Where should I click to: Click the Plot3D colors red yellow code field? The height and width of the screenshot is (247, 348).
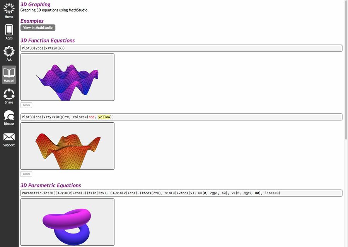click(181, 117)
